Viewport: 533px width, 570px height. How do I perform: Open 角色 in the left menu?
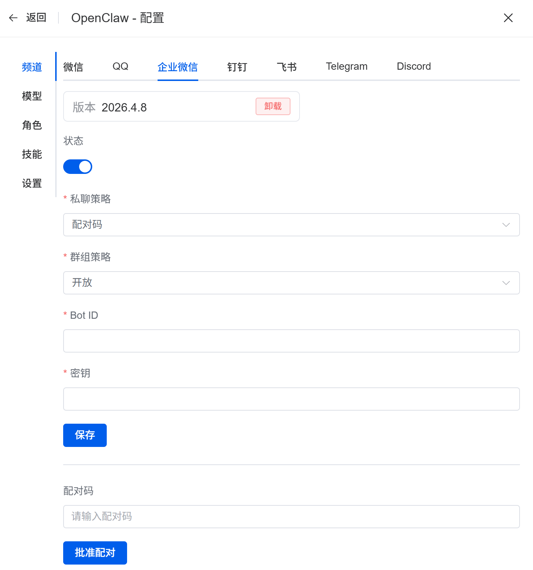click(x=32, y=125)
